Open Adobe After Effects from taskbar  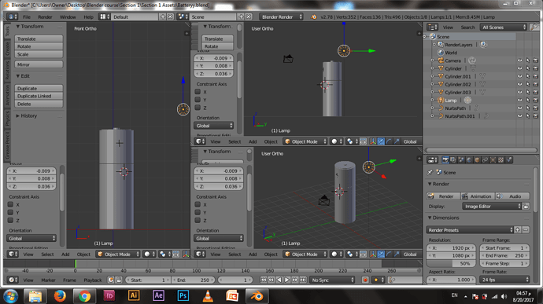coord(158,295)
